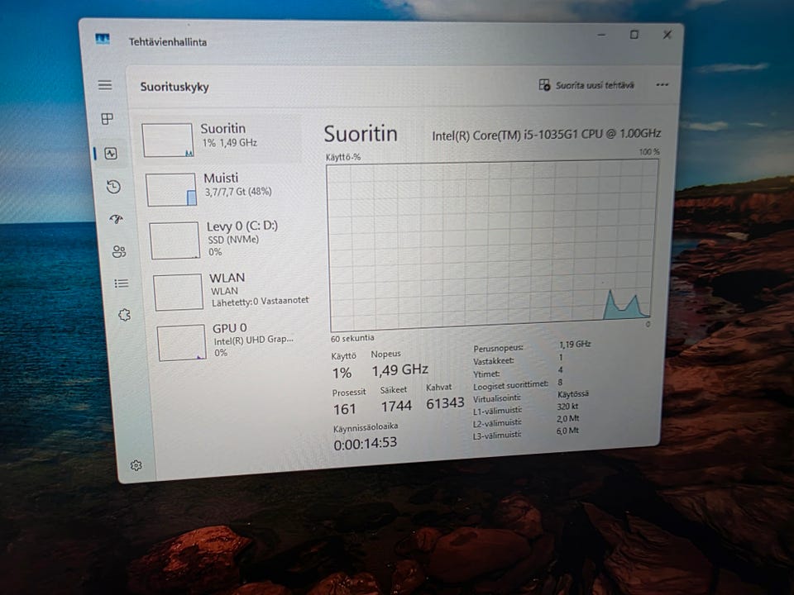794x595 pixels.
Task: Click the Loogiset suorittimet label
Action: pyautogui.click(x=510, y=386)
